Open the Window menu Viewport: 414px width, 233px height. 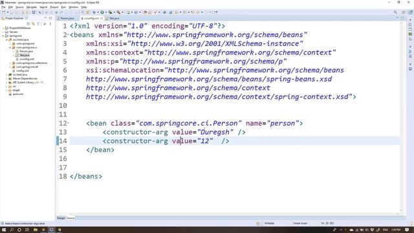tap(73, 7)
